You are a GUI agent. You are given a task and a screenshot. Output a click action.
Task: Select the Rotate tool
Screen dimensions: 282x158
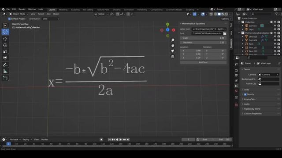click(5, 45)
